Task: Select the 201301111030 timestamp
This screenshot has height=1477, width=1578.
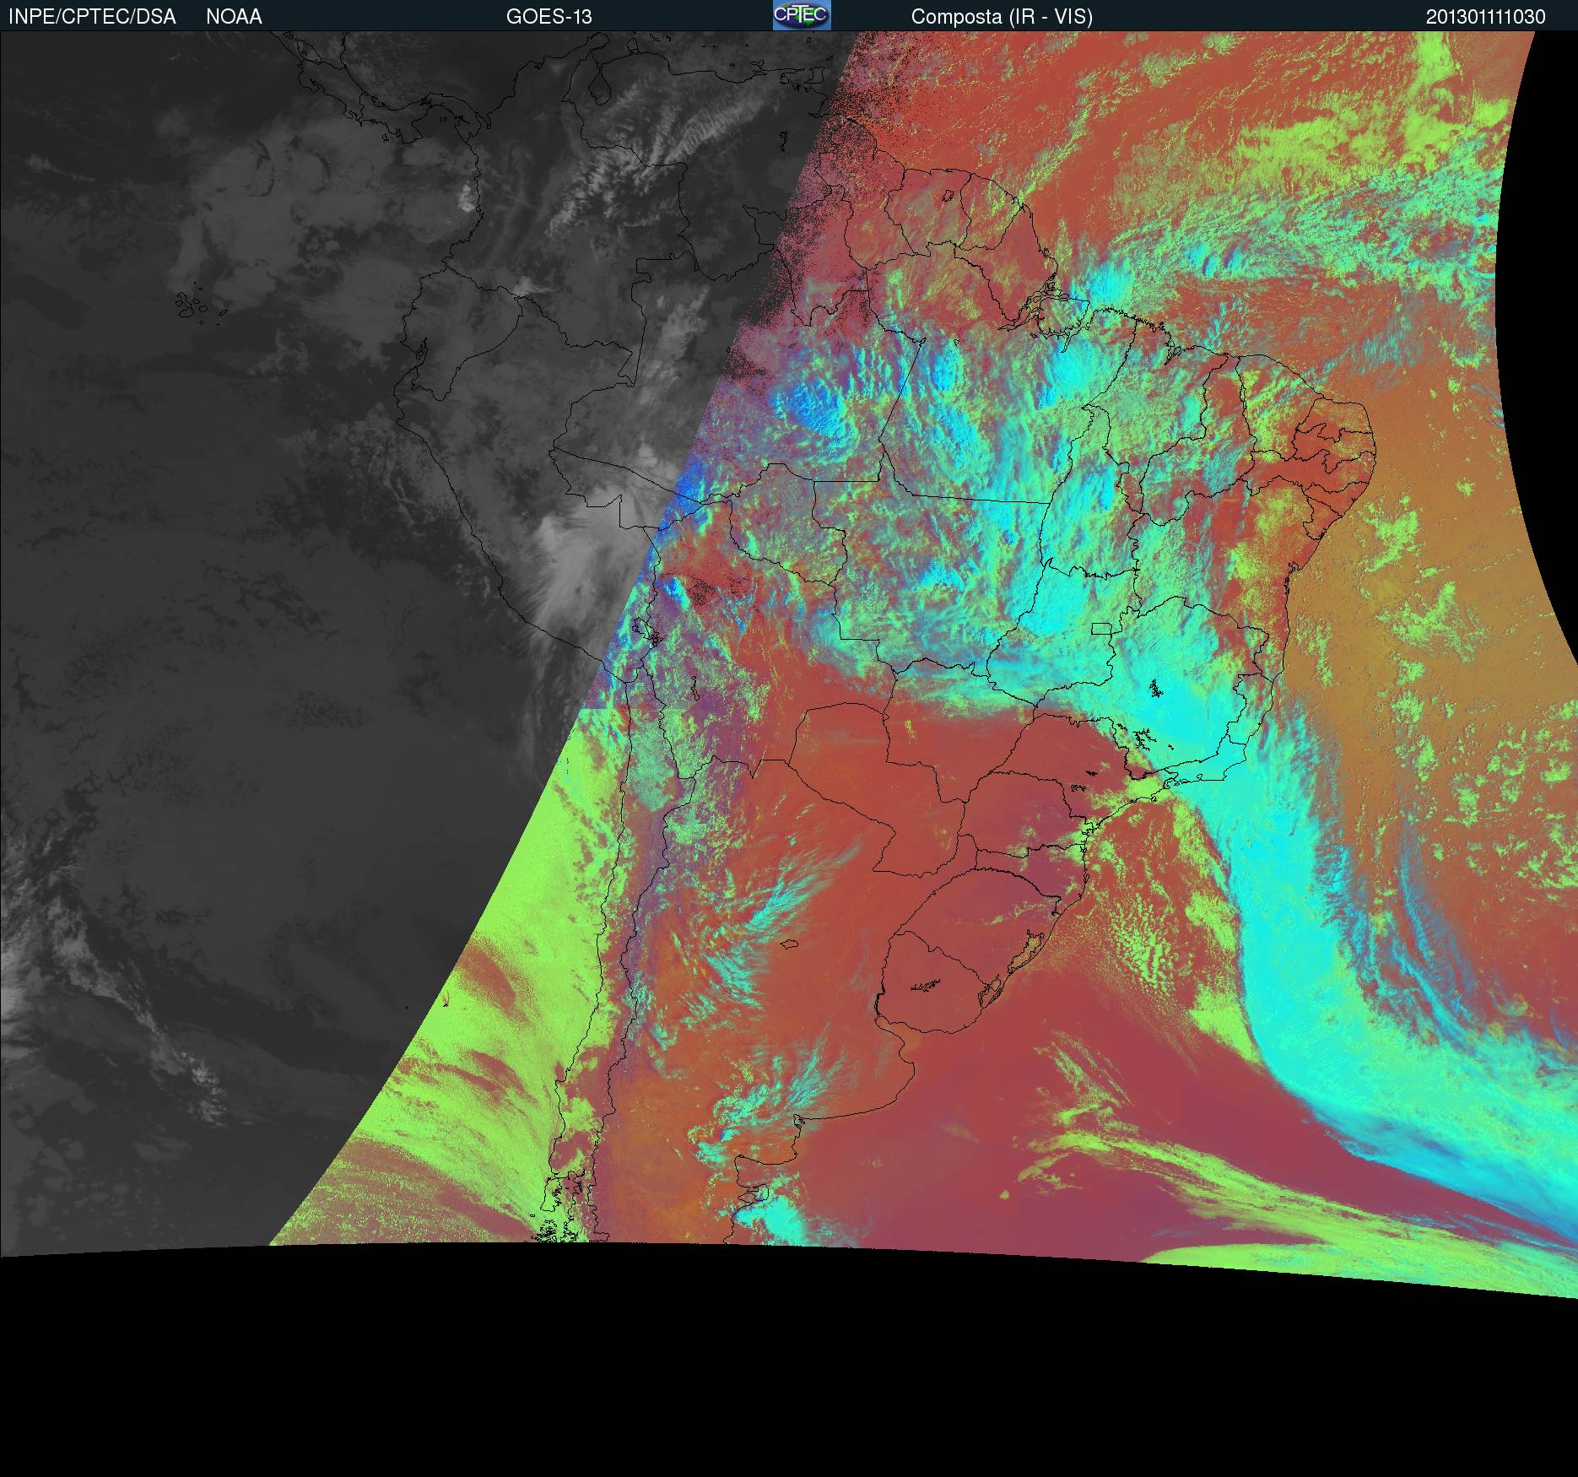Action: (x=1486, y=17)
